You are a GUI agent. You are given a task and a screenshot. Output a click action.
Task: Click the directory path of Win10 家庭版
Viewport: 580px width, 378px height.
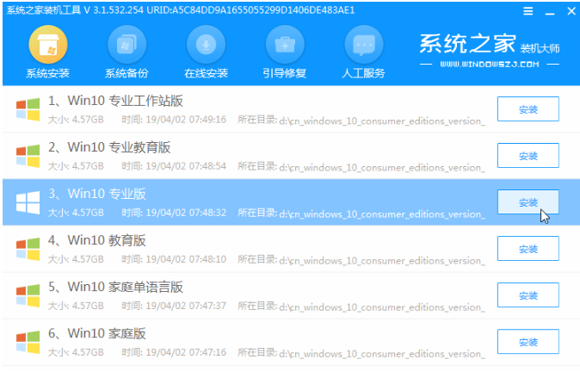click(x=382, y=354)
